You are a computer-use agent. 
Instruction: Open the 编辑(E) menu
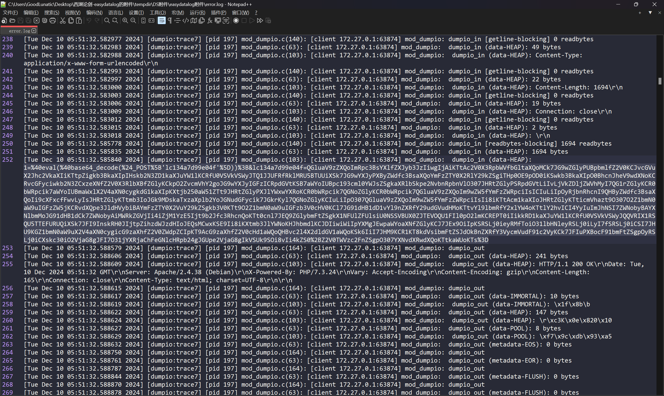point(31,12)
